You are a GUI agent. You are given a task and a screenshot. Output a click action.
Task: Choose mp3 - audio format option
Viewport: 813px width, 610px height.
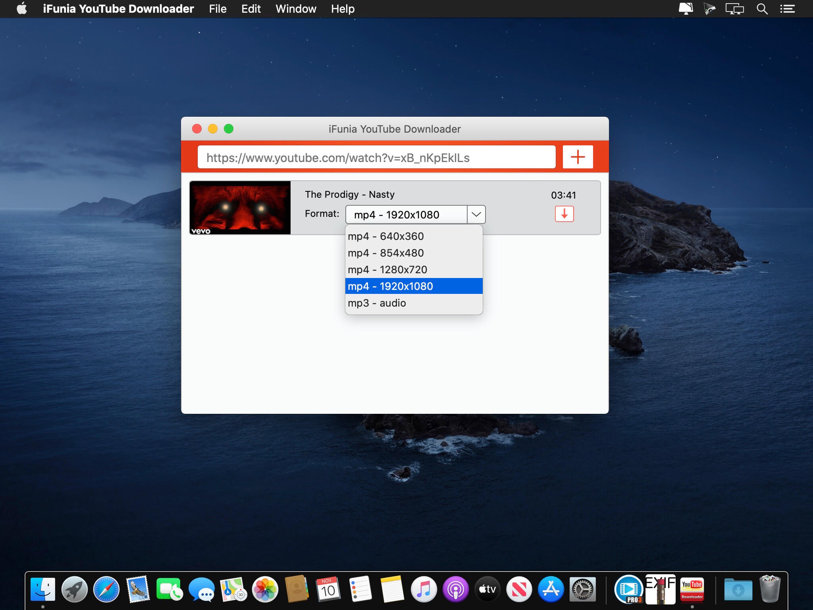414,303
